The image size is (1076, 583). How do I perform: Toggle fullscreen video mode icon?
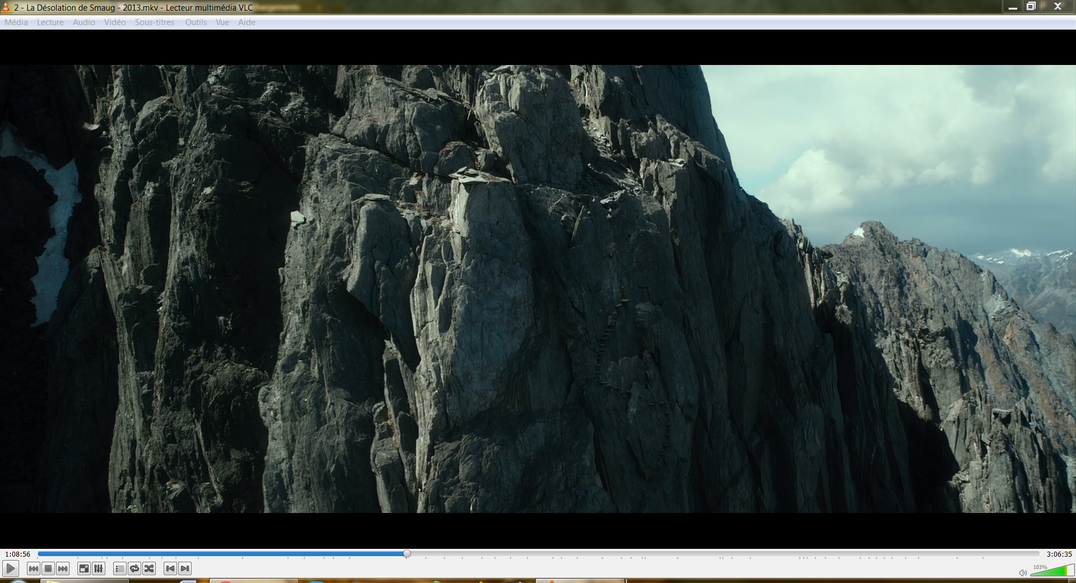coord(84,568)
